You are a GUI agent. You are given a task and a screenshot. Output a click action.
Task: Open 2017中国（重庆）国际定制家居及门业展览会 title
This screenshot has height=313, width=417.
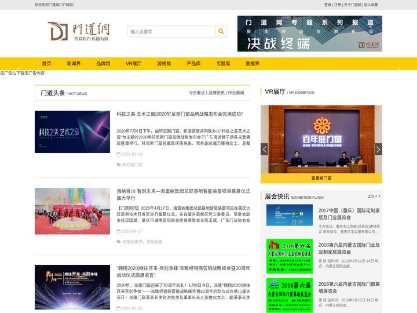[349, 214]
